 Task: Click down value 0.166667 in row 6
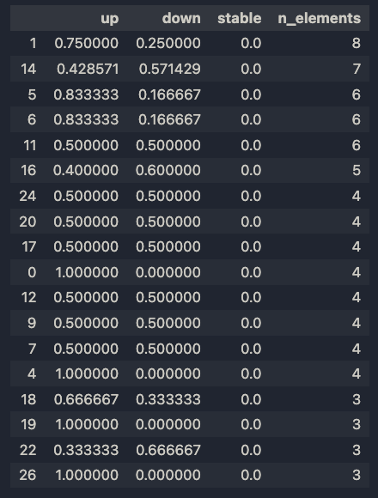(169, 119)
